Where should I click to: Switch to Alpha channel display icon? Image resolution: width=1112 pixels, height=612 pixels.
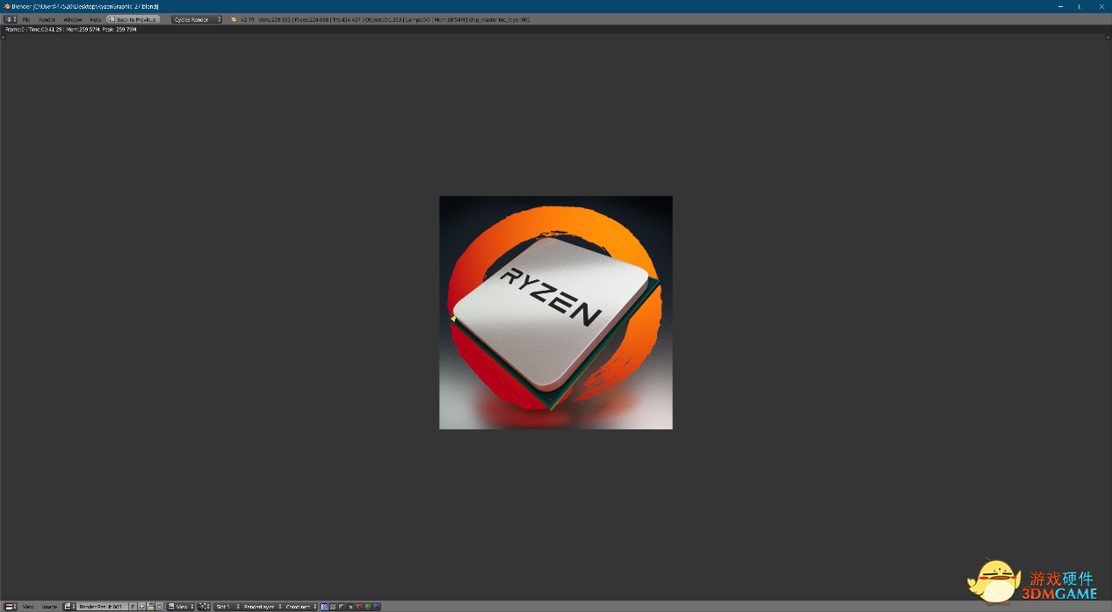click(x=342, y=607)
